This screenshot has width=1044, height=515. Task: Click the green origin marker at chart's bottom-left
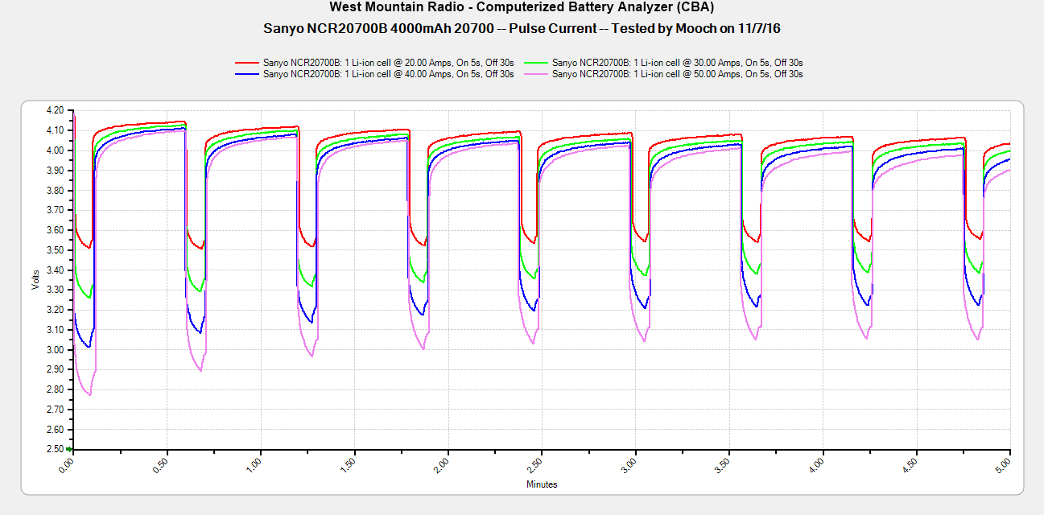tap(70, 449)
